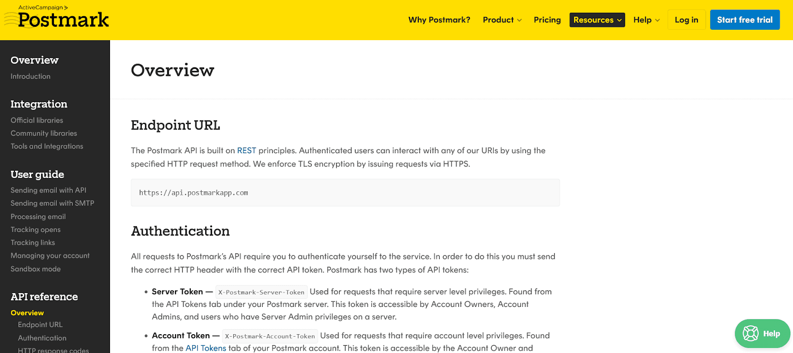
Task: Follow the REST hyperlink
Action: [246, 151]
